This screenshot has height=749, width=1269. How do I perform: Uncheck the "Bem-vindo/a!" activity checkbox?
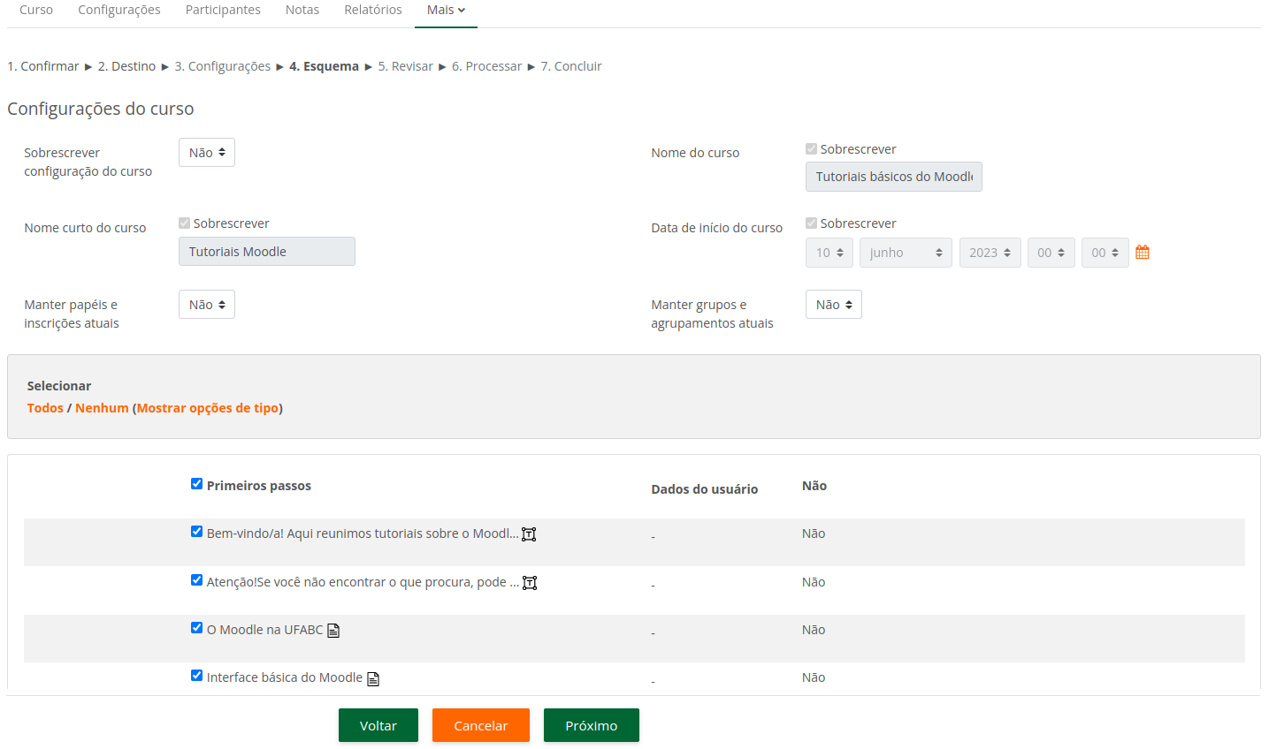[196, 531]
